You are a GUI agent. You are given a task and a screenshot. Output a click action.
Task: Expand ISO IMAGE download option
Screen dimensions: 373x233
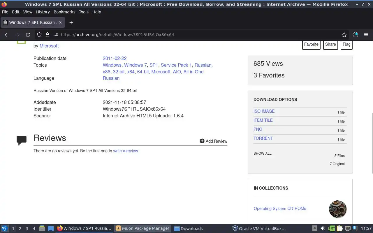264,111
